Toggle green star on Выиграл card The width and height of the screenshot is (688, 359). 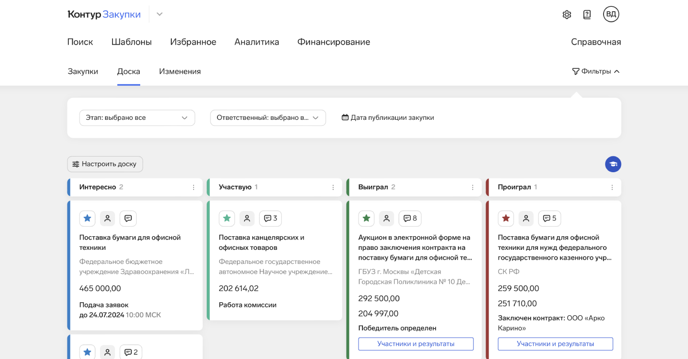tap(366, 218)
